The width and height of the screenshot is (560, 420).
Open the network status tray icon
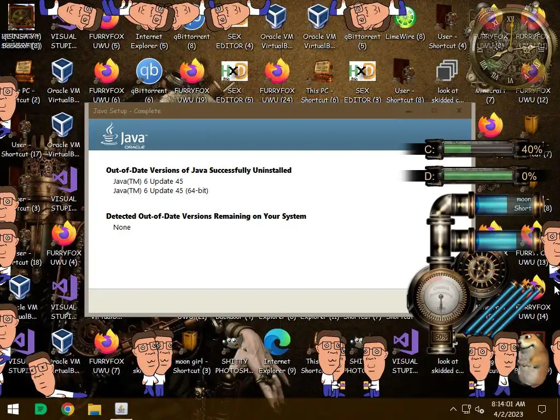(x=466, y=409)
